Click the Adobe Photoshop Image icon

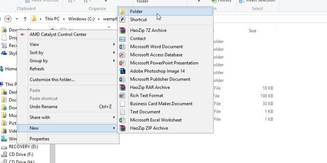122,71
